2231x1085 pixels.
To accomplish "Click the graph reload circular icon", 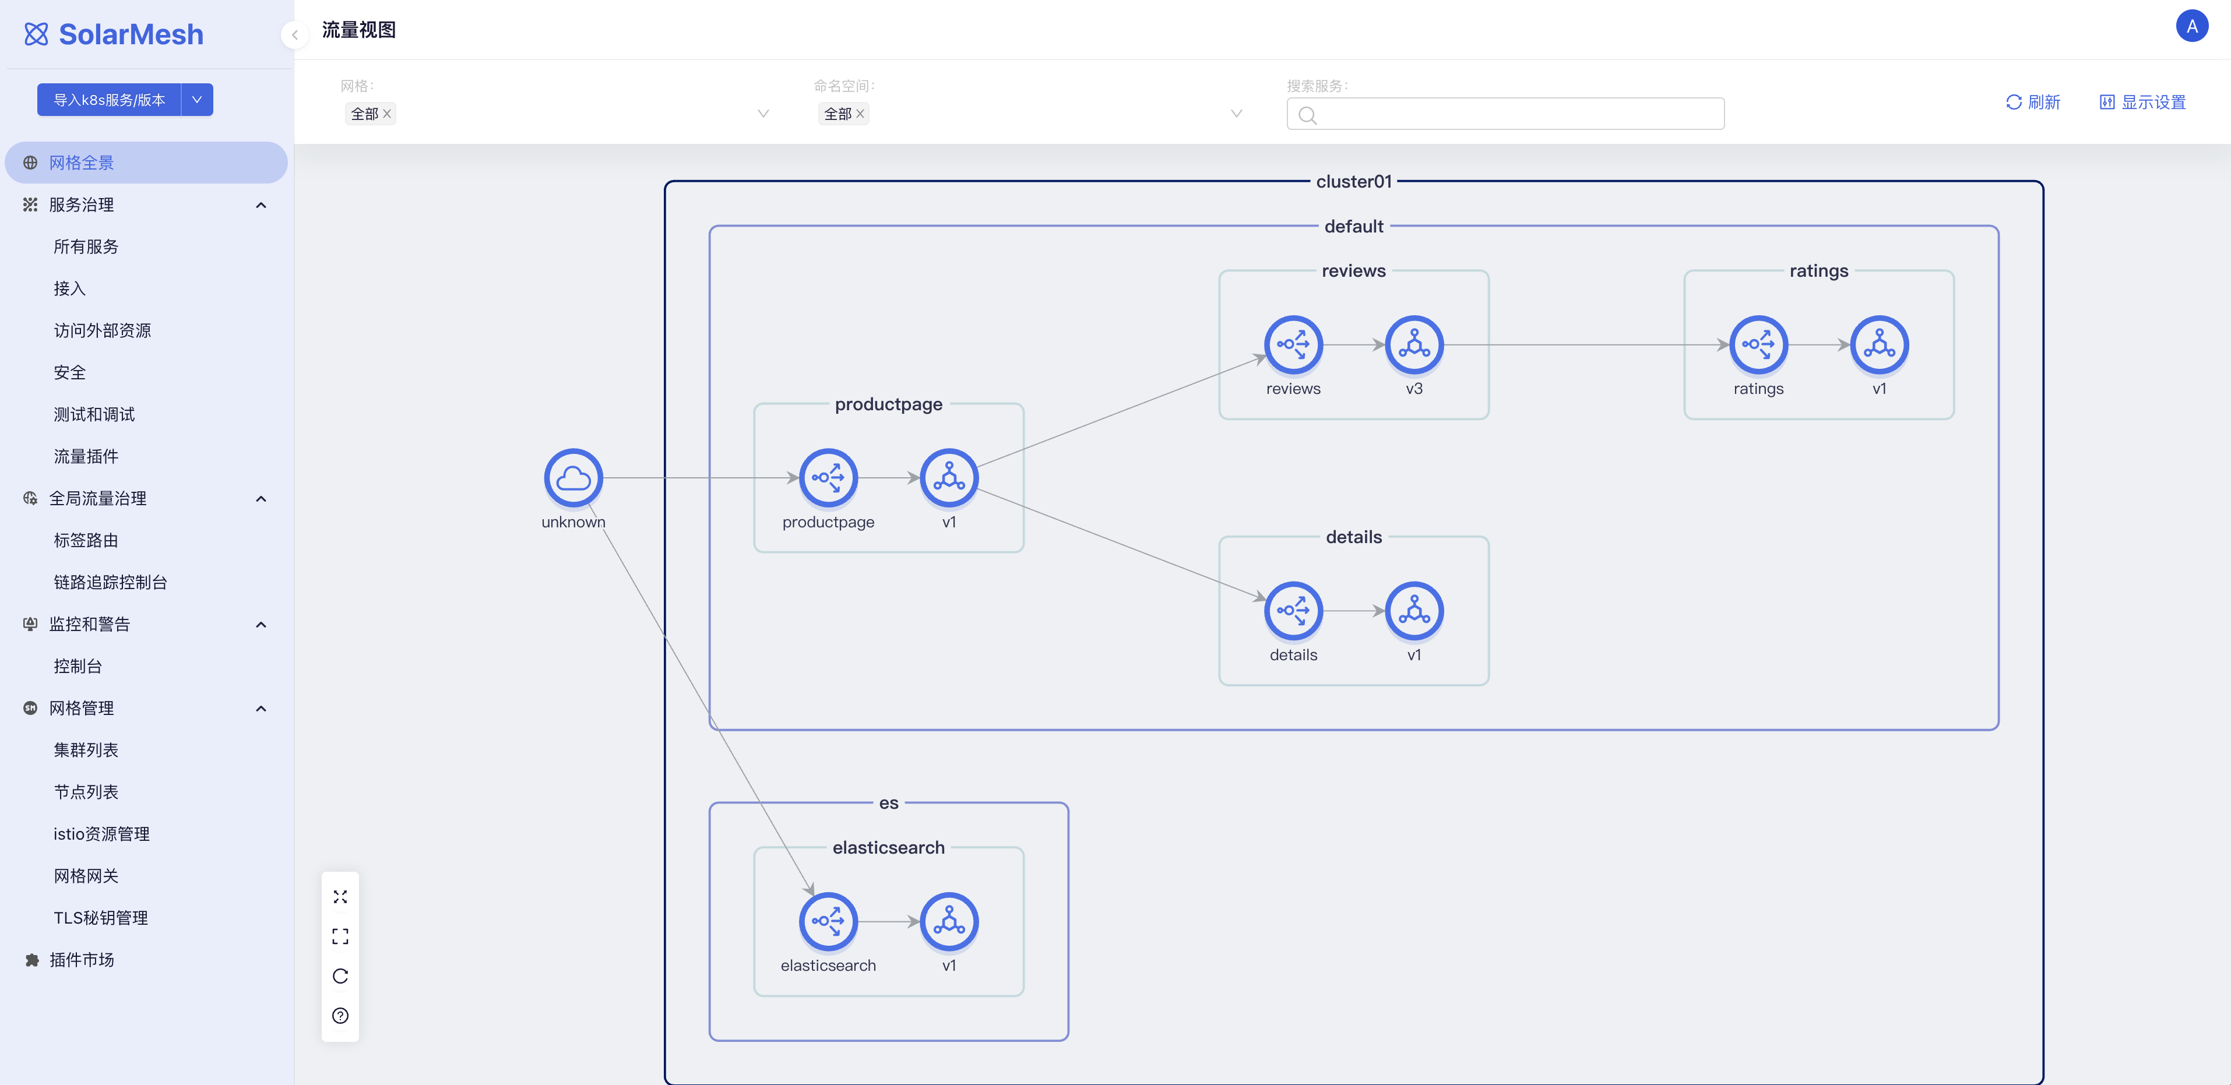I will (x=340, y=976).
